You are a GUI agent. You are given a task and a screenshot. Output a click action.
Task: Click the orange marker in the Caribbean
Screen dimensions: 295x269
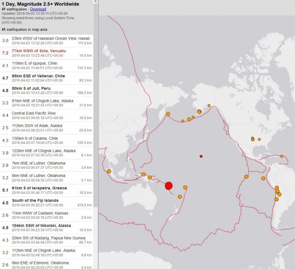click(283, 156)
